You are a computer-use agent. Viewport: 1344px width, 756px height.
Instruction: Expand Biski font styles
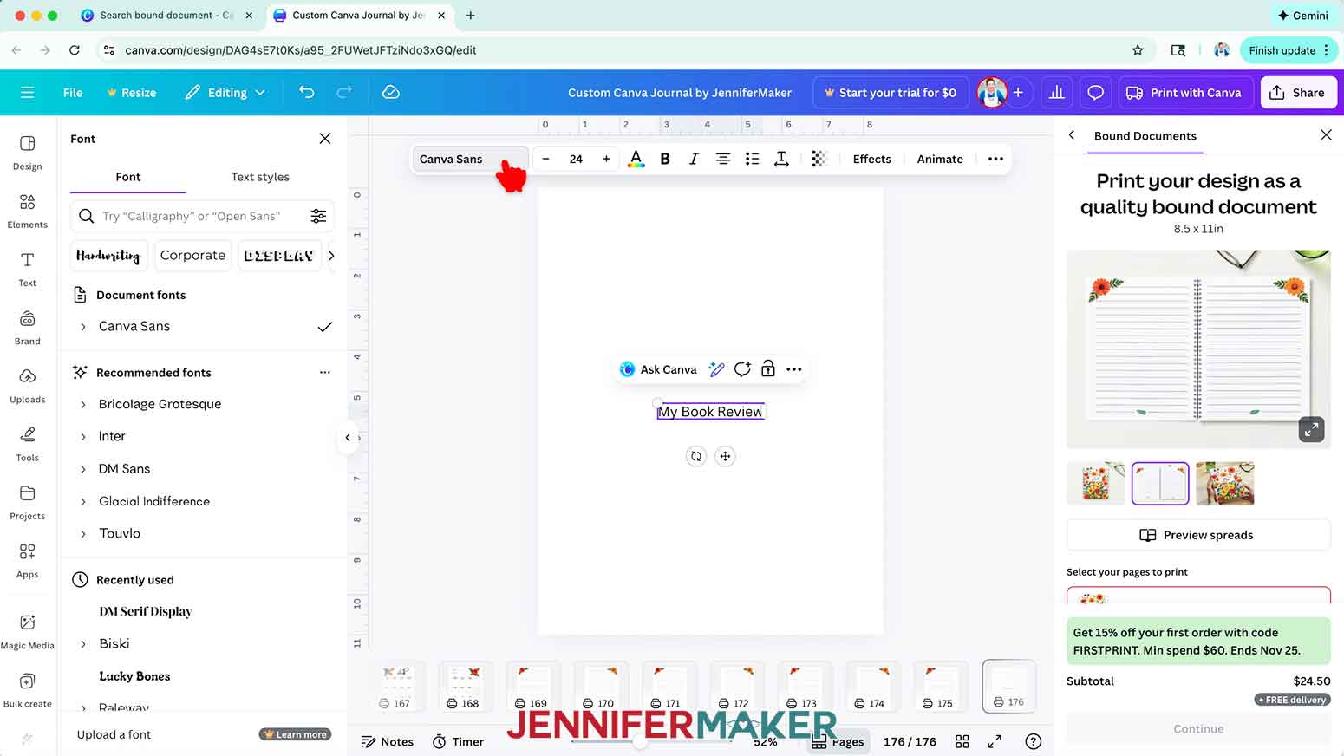pos(83,644)
